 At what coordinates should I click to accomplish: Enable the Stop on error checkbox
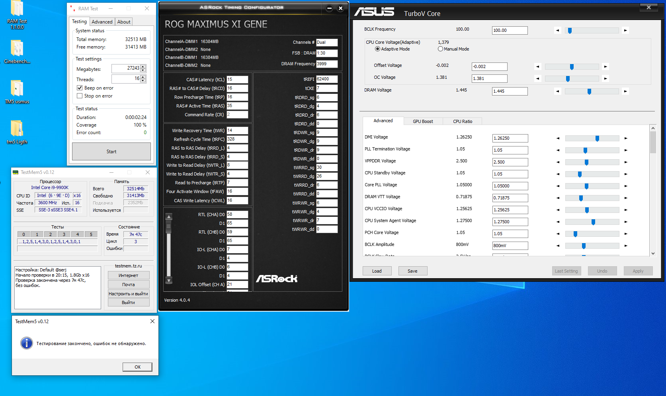pos(80,96)
